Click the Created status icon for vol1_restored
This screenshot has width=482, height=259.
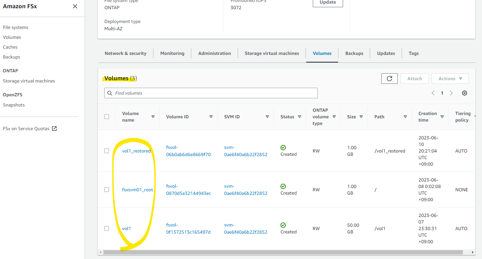(283, 148)
